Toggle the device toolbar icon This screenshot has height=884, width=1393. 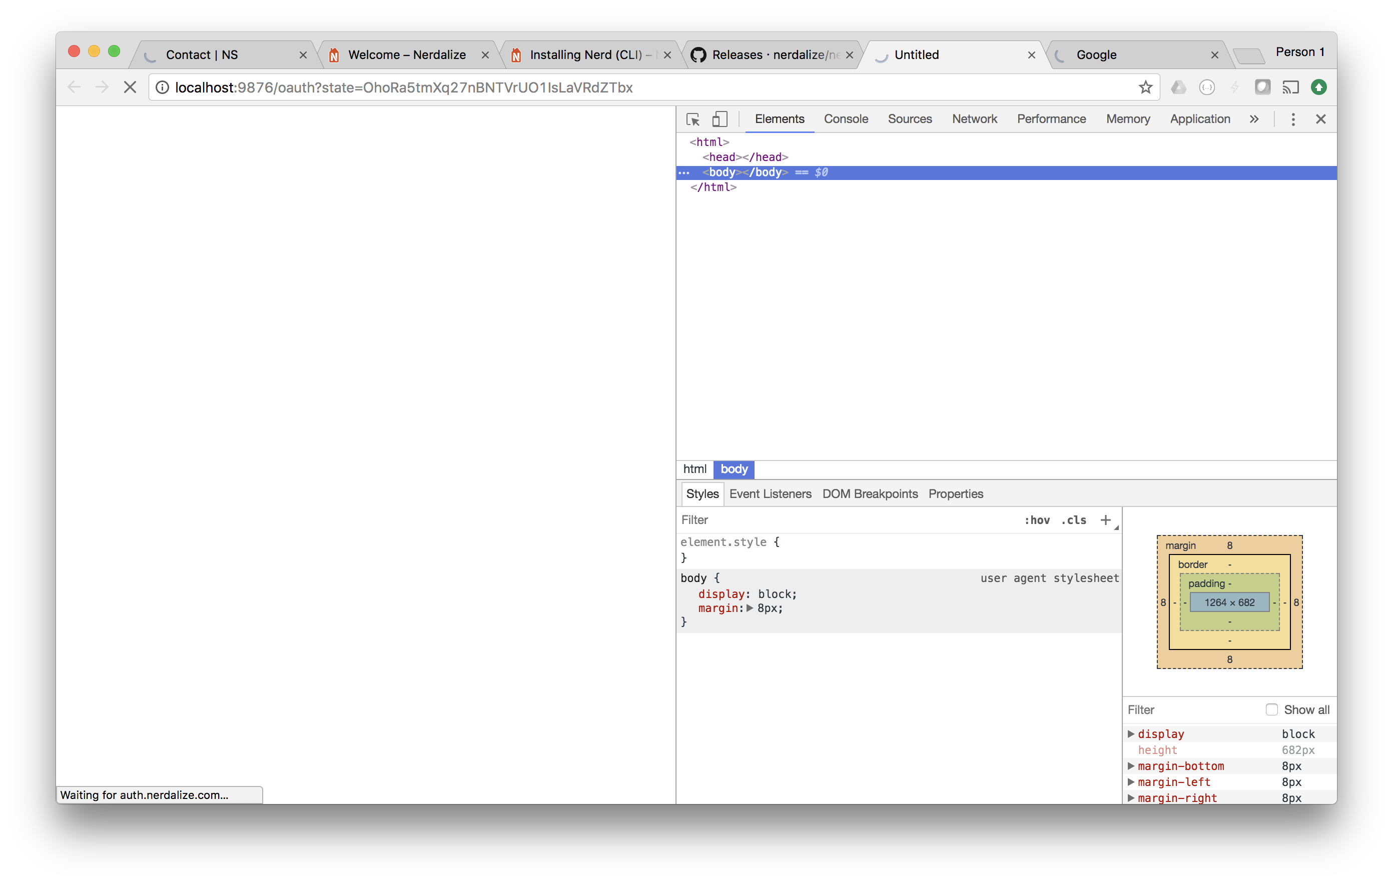719,119
